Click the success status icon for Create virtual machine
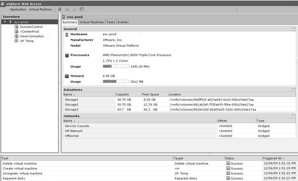Screen dimensions: 298x181 coord(228,168)
